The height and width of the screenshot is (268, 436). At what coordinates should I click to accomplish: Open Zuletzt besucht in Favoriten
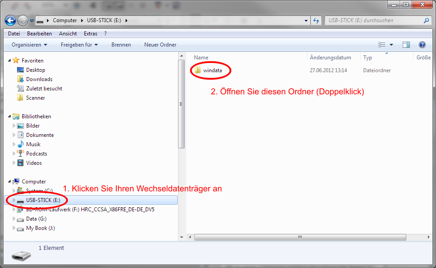click(44, 89)
